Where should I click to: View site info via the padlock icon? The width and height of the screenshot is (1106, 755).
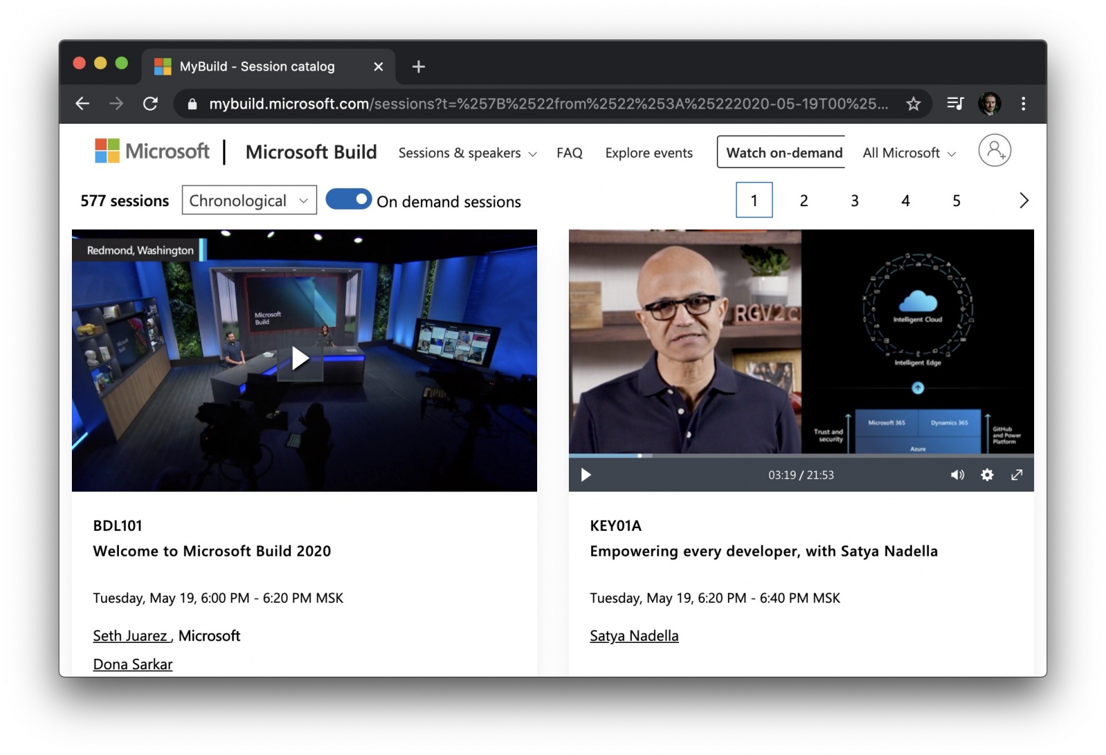pyautogui.click(x=192, y=104)
